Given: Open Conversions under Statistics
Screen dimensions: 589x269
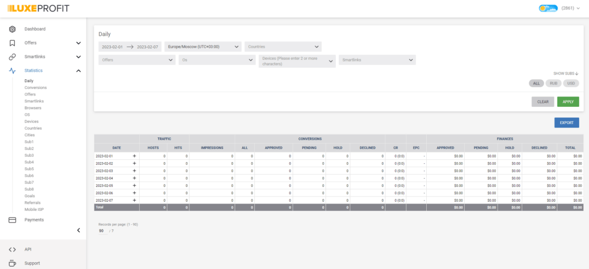Looking at the screenshot, I should [36, 88].
